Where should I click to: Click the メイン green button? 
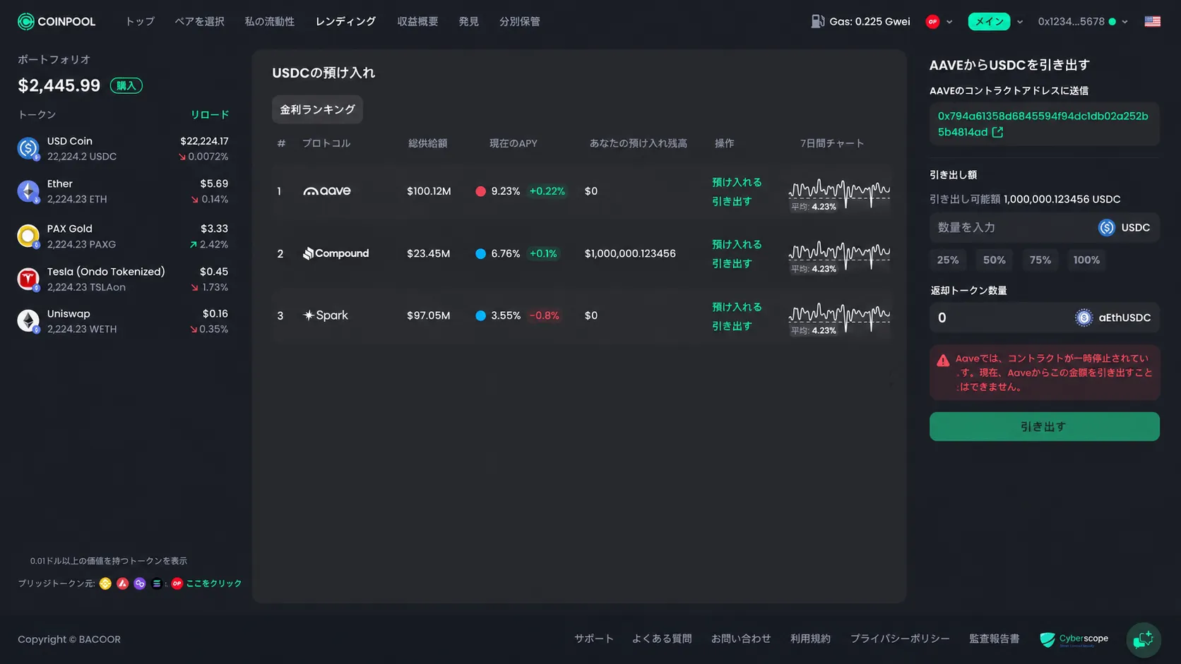989,22
